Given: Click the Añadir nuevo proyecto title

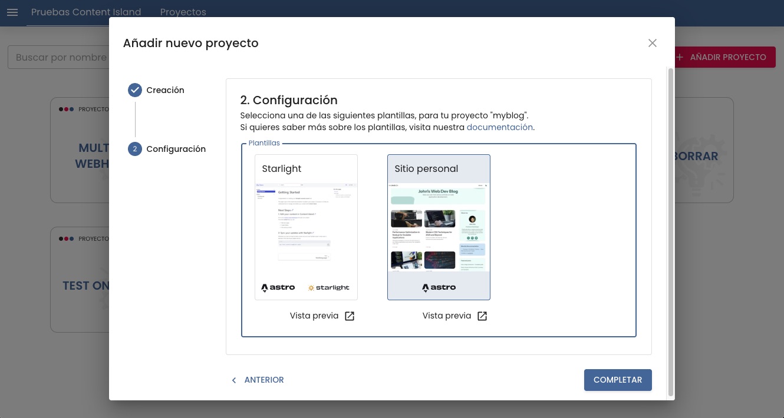Looking at the screenshot, I should click(190, 43).
